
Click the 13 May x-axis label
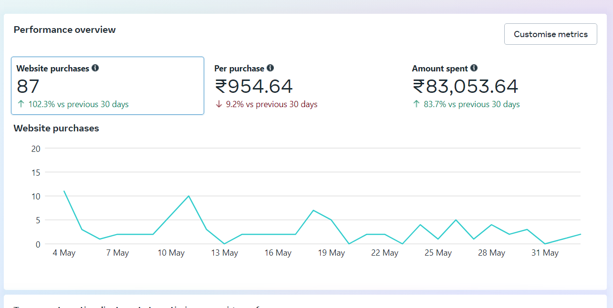click(x=224, y=253)
